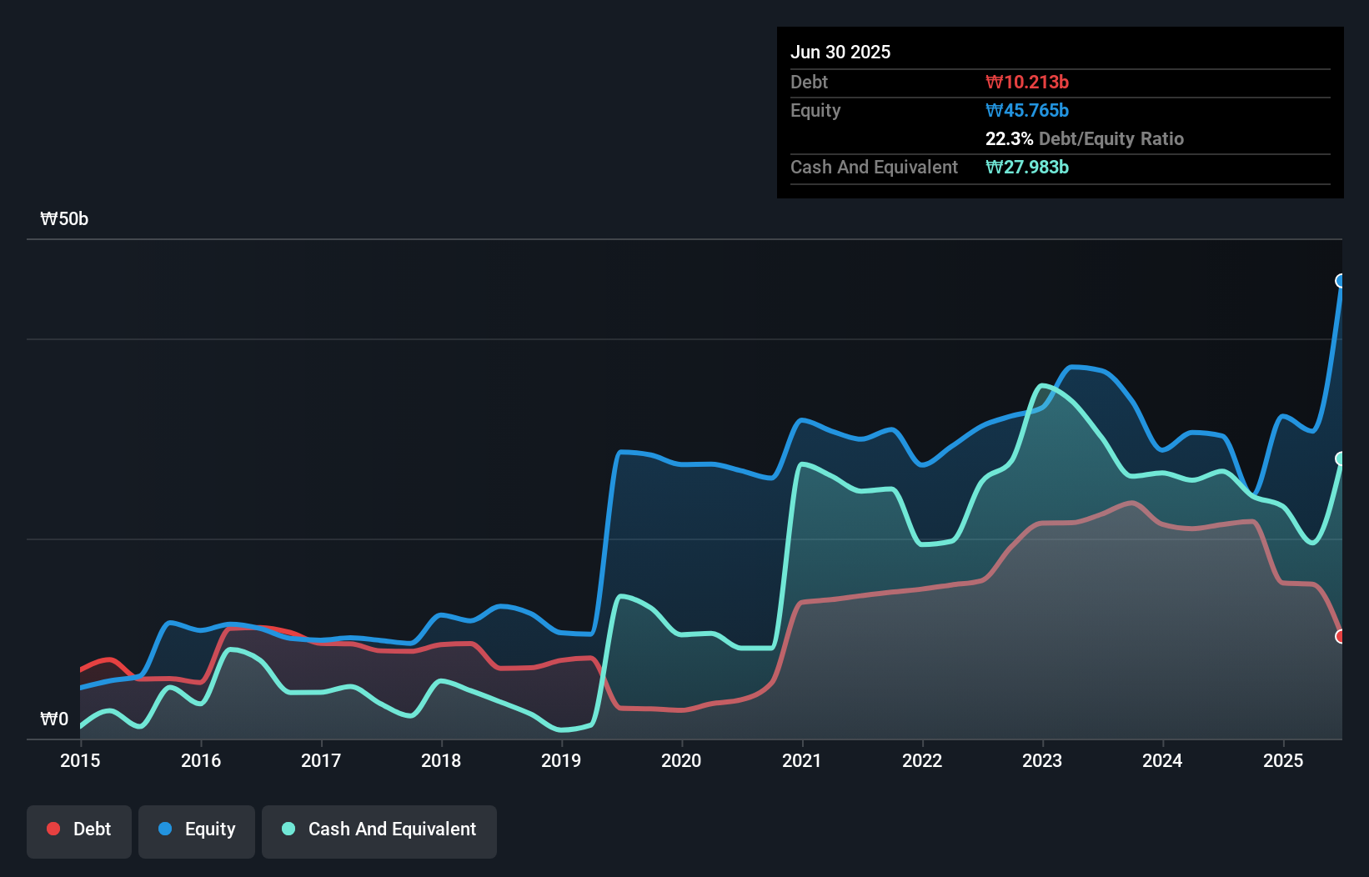Click the ₩10.213b Debt value
This screenshot has height=877, width=1369.
click(x=1028, y=82)
